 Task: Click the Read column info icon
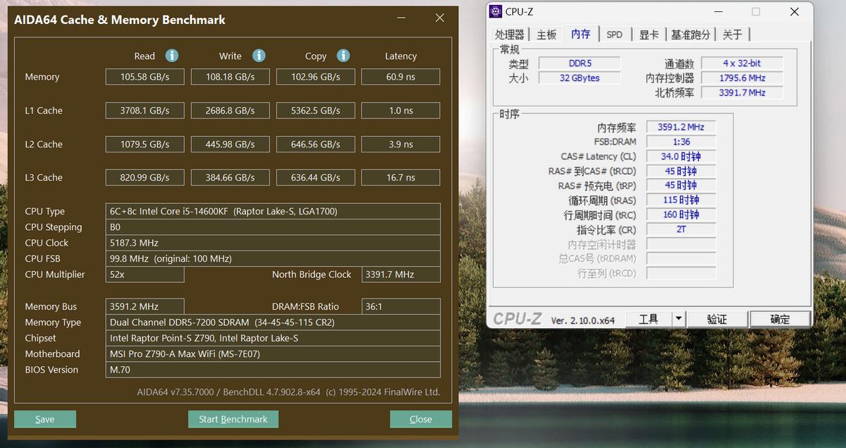pyautogui.click(x=172, y=56)
